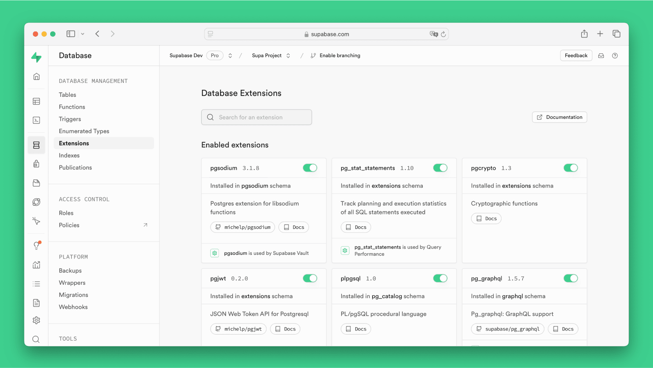Image resolution: width=653 pixels, height=368 pixels.
Task: Open the Advisors lightbulb with notification dot
Action: (x=36, y=245)
